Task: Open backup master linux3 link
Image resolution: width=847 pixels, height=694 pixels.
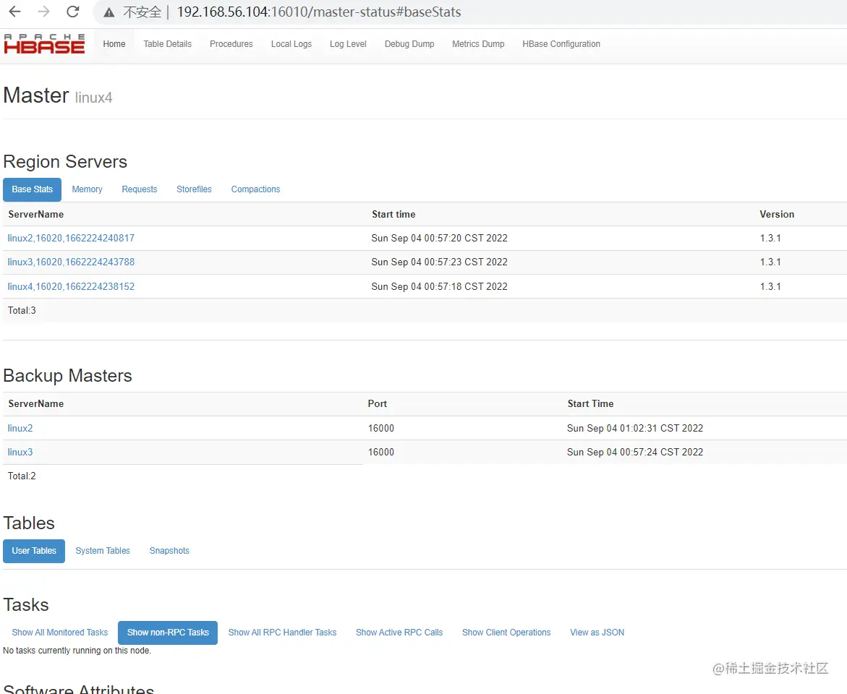Action: point(20,452)
